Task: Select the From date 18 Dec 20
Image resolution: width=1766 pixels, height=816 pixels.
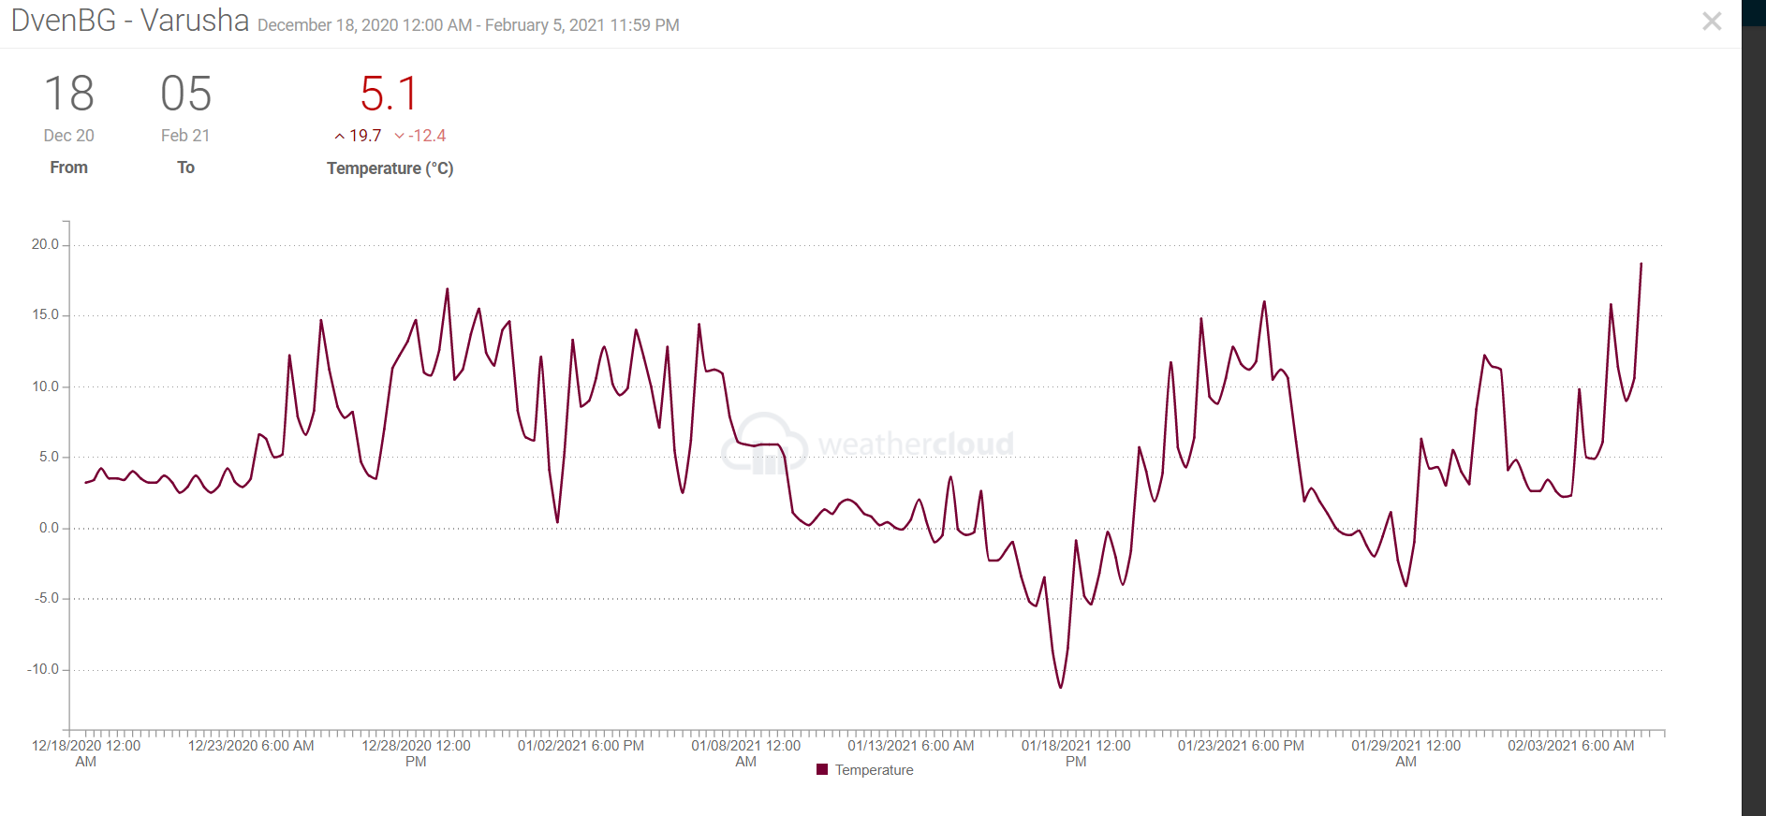Action: [x=68, y=109]
